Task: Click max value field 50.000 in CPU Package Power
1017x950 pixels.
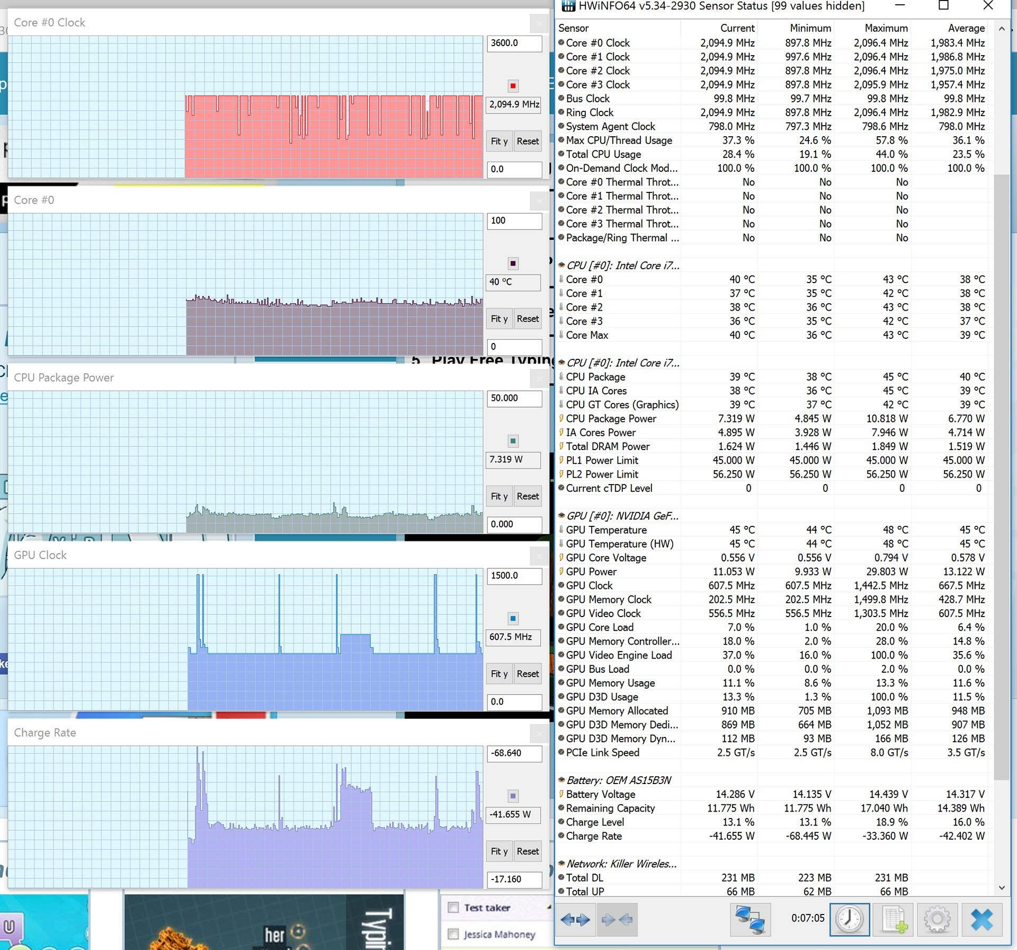Action: (x=514, y=399)
